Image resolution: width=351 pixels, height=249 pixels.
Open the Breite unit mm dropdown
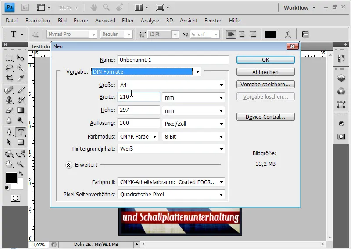193,98
